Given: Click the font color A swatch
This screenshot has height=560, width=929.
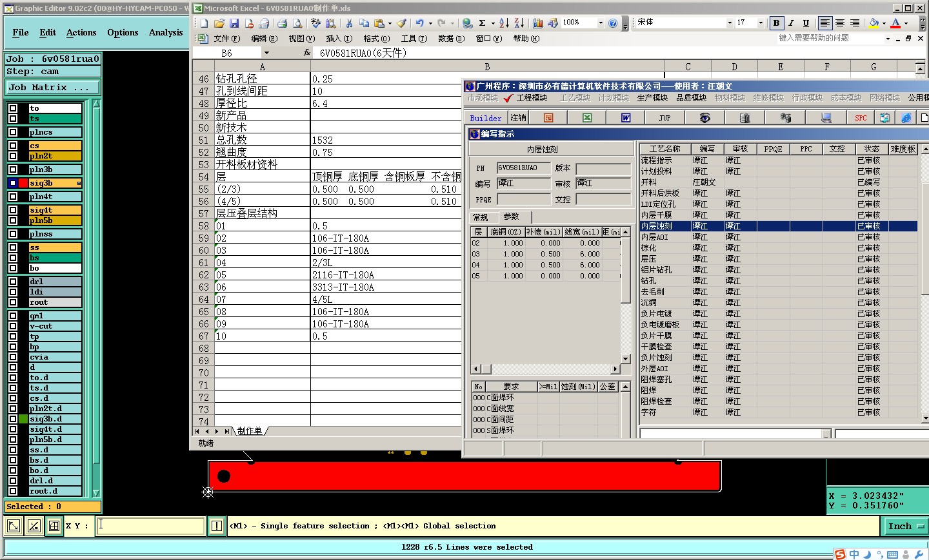Looking at the screenshot, I should click(895, 23).
